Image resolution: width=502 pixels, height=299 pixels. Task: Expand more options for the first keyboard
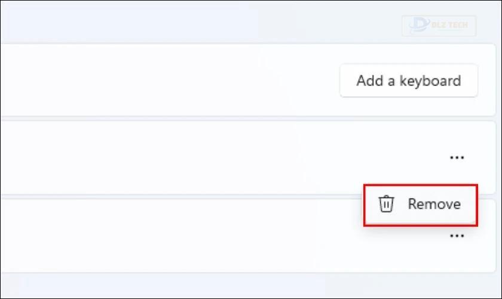click(457, 157)
